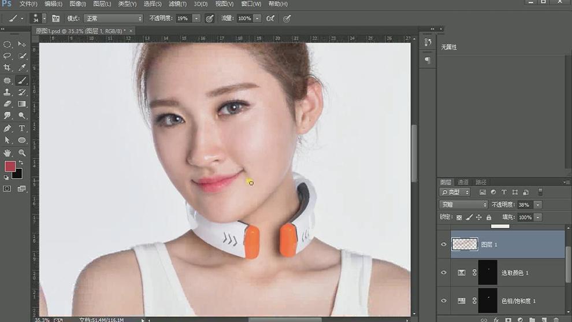
Task: Select the Eyedropper tool
Action: (x=22, y=68)
